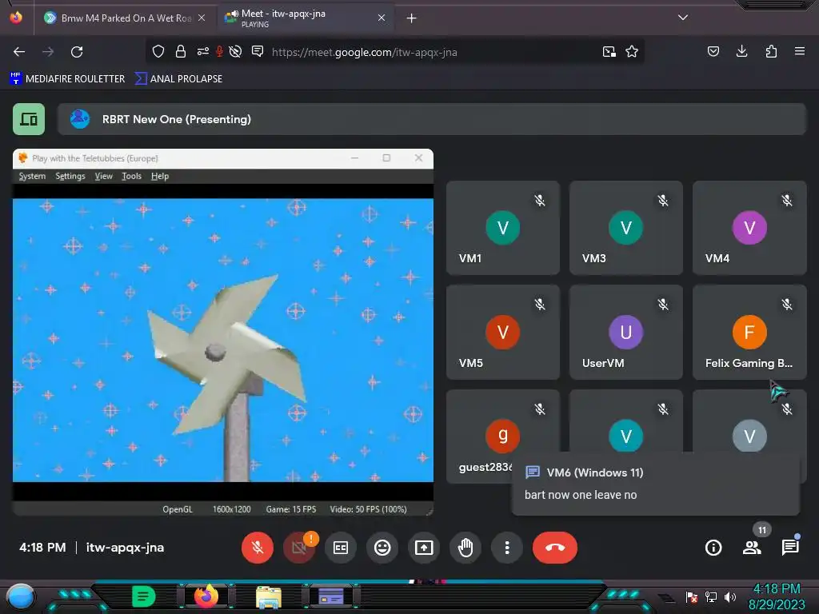Open the Settings menu in emulator window
This screenshot has height=614, width=819.
click(70, 176)
